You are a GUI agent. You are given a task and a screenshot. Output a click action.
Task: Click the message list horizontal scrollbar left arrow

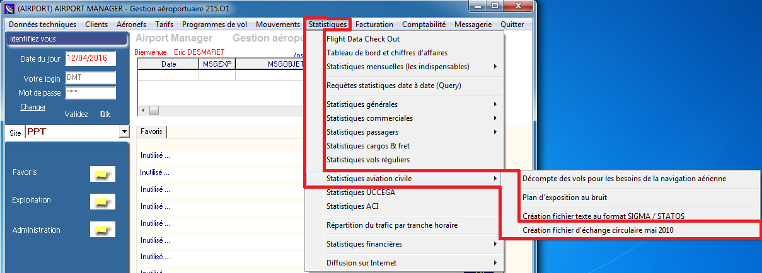coord(143,111)
